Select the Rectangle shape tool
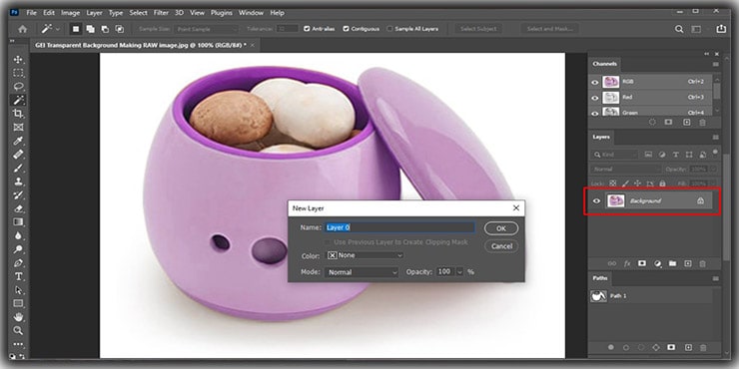The height and width of the screenshot is (369, 739). pos(18,303)
